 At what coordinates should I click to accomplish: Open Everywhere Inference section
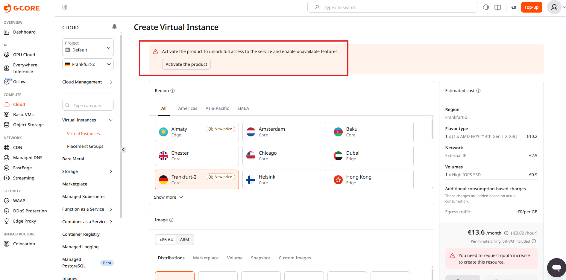coord(25,68)
